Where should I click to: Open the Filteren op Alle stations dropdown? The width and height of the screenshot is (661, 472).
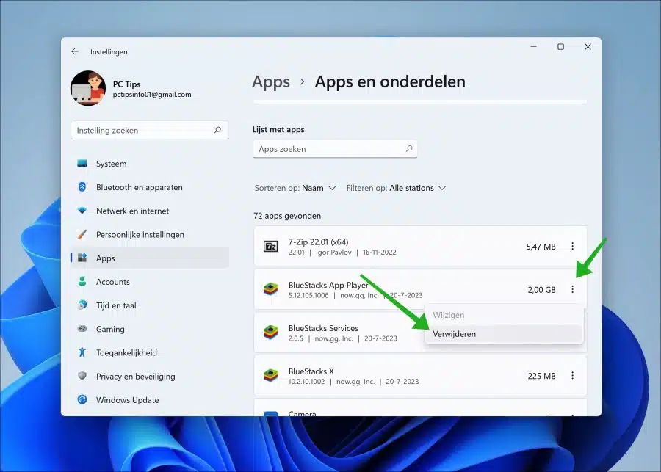click(x=396, y=188)
